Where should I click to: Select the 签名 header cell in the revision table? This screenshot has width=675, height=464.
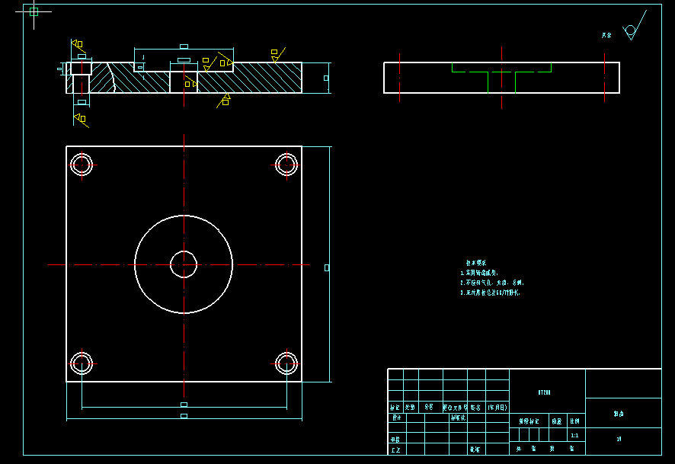click(476, 407)
